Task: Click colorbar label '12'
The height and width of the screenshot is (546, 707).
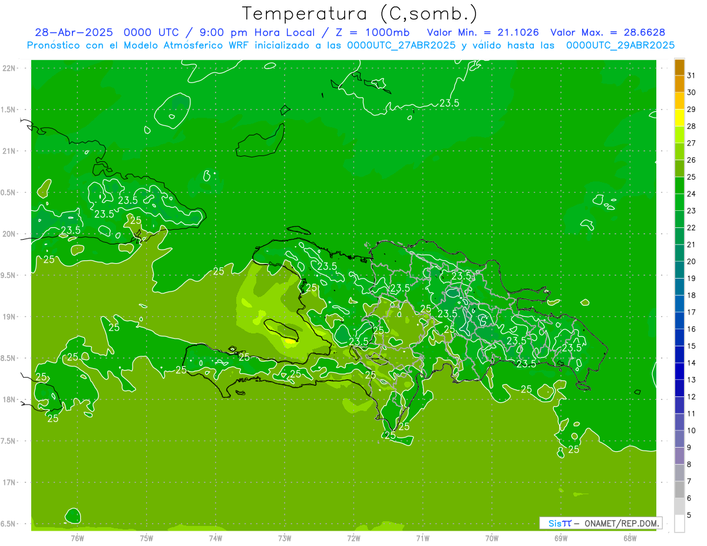Action: pos(692,397)
